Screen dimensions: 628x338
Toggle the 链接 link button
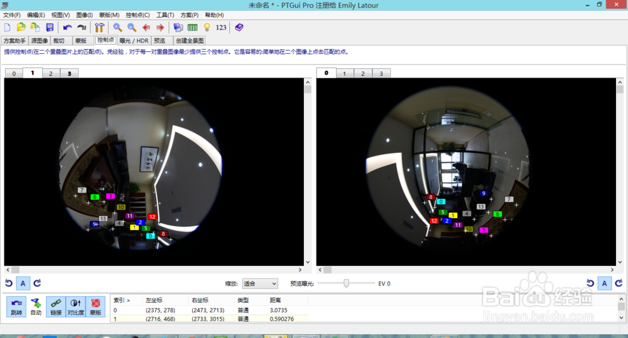click(56, 307)
